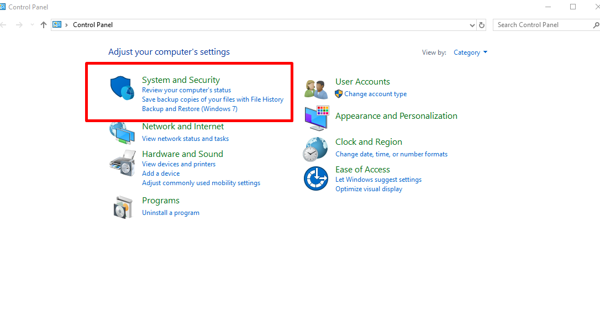This screenshot has height=310, width=600.
Task: Open the Appearance and Personalization monitor icon
Action: [317, 119]
